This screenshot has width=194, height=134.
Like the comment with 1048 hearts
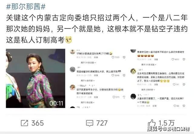112,75
